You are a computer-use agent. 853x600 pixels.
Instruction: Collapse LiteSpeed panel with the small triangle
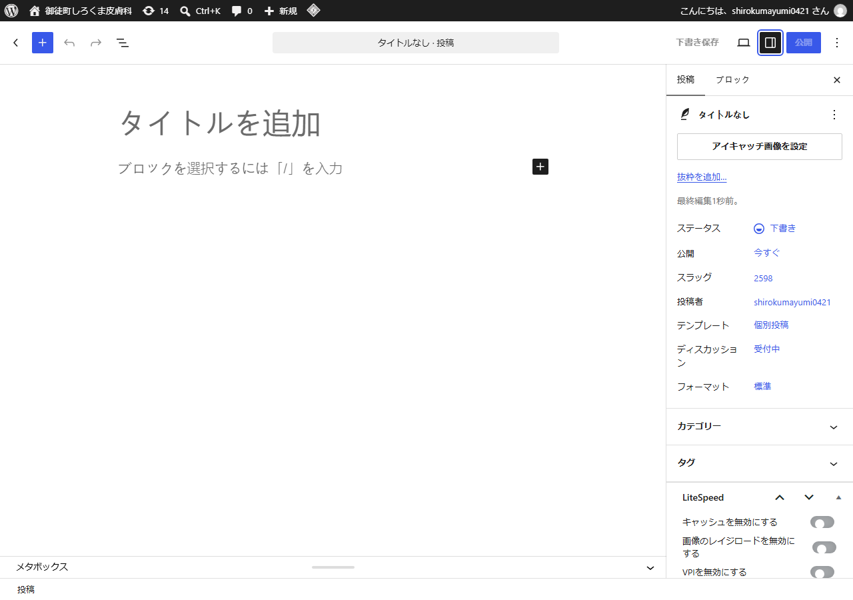(838, 497)
